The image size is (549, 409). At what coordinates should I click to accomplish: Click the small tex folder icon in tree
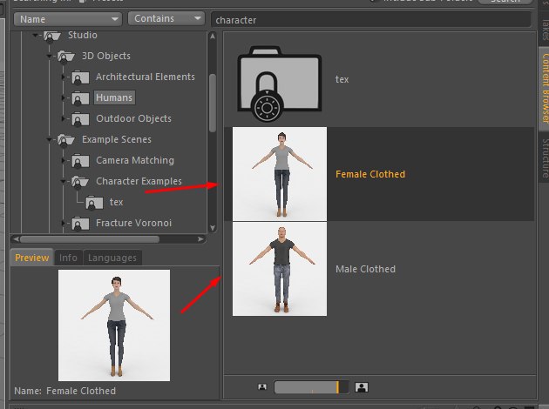(94, 203)
